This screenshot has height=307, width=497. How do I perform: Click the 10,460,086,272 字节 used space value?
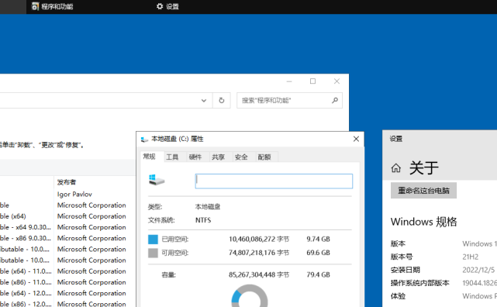[x=259, y=240]
